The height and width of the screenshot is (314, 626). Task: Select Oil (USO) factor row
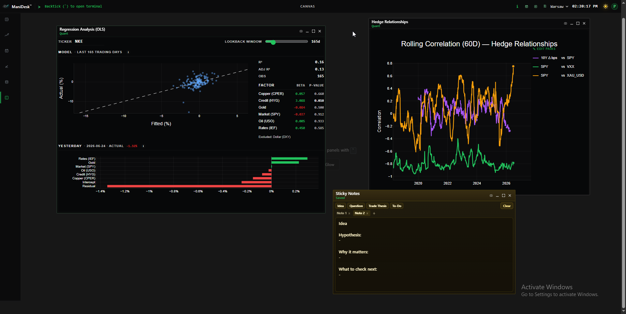pyautogui.click(x=291, y=121)
